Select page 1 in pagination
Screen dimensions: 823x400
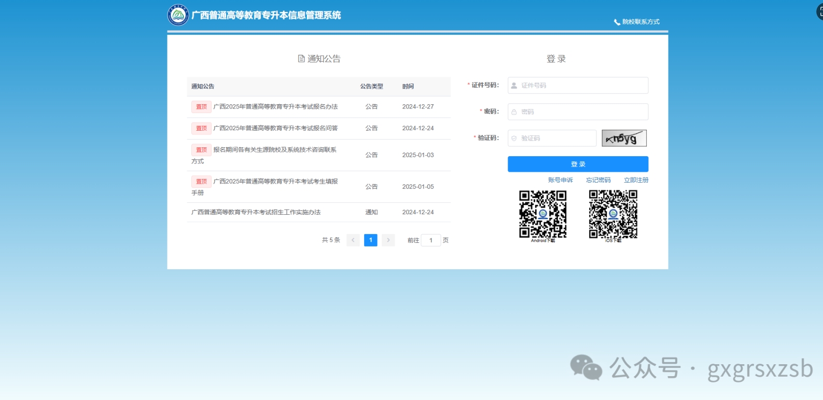click(371, 240)
